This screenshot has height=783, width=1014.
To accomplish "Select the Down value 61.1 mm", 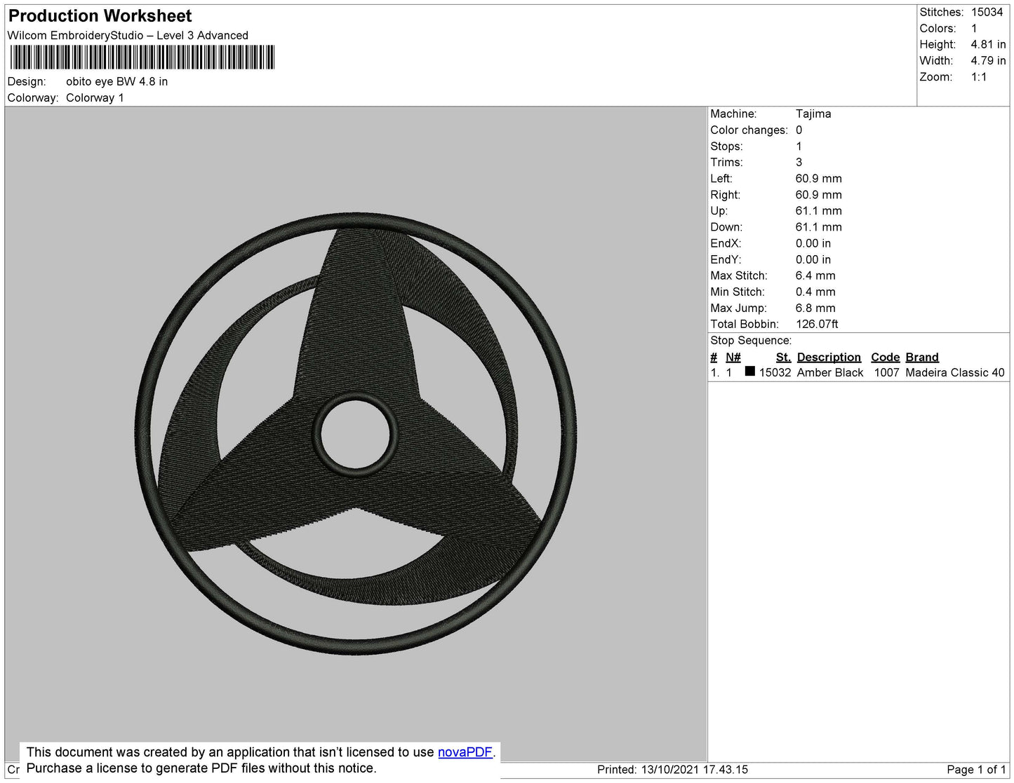I will tap(819, 226).
